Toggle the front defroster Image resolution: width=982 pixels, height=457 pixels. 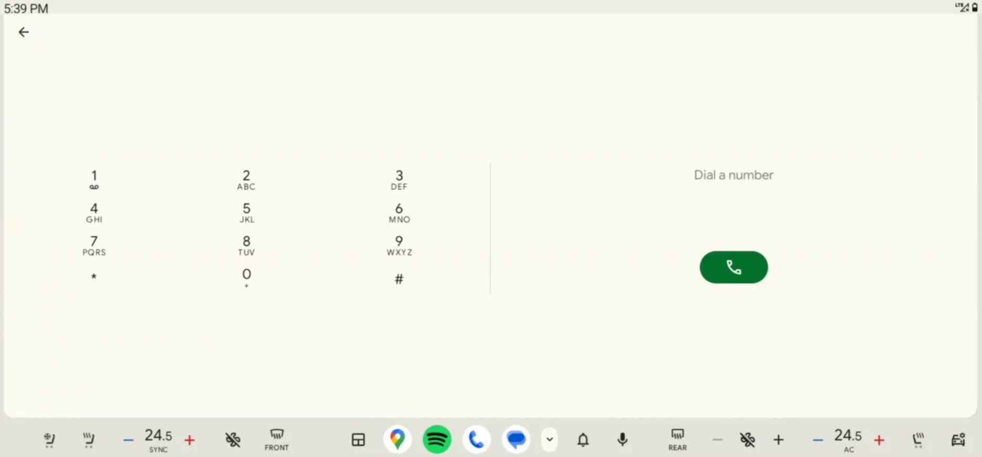click(276, 439)
